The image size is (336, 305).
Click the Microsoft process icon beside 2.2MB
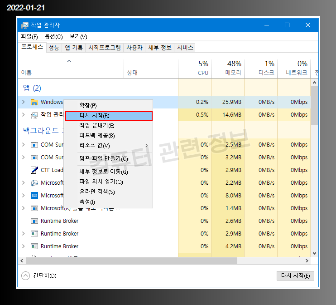click(34, 183)
